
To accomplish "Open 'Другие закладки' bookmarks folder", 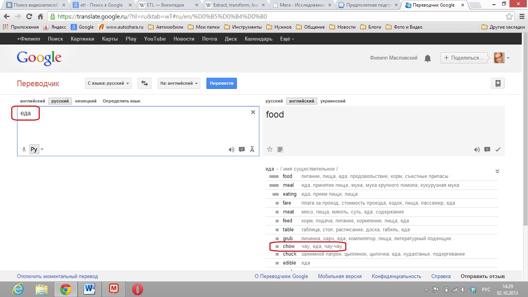I will pyautogui.click(x=503, y=27).
